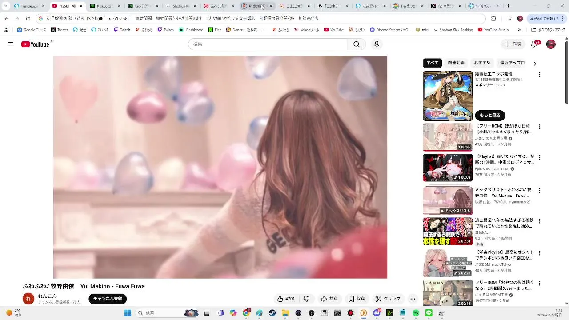Open LINE from the taskbar
The image size is (569, 320).
(429, 313)
